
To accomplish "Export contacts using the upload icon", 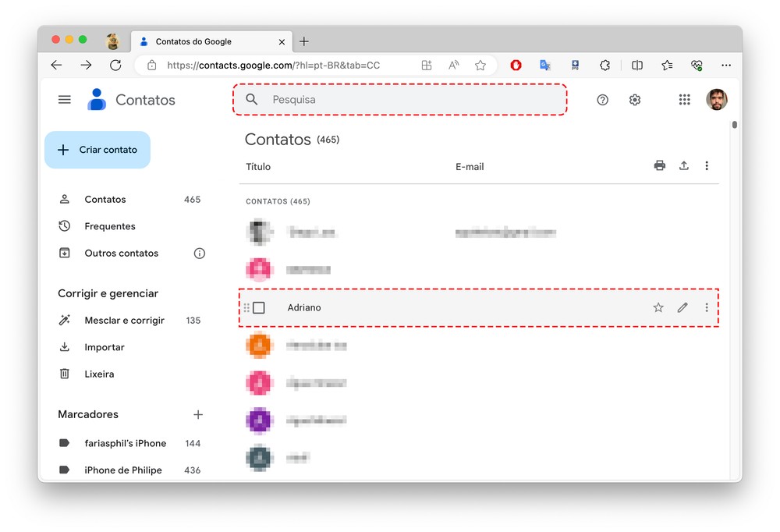I will [684, 165].
